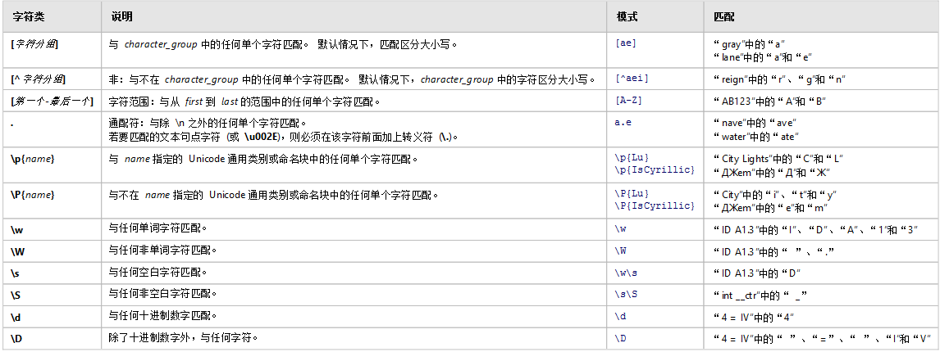Viewport: 940px width, 352px height.
Task: Click the \w\s pattern code
Action: coord(627,273)
